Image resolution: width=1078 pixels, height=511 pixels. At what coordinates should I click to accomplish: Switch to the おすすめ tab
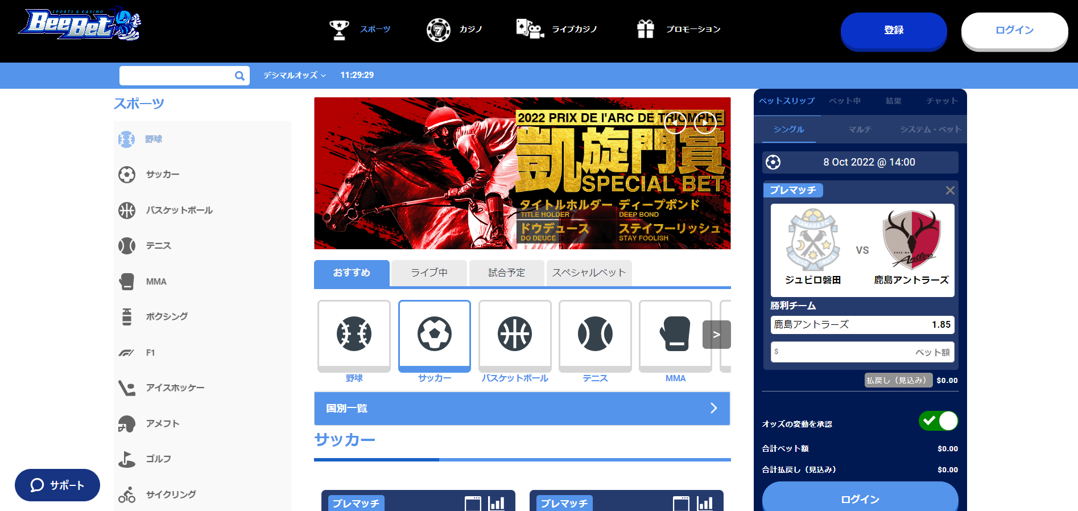(x=352, y=273)
